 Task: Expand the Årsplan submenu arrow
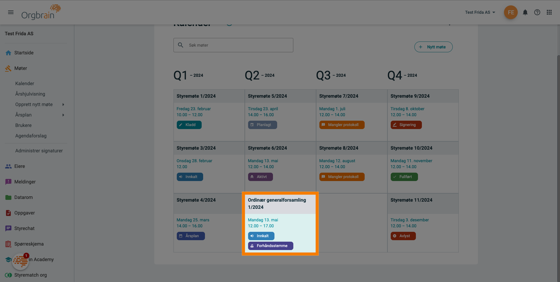[x=63, y=115]
